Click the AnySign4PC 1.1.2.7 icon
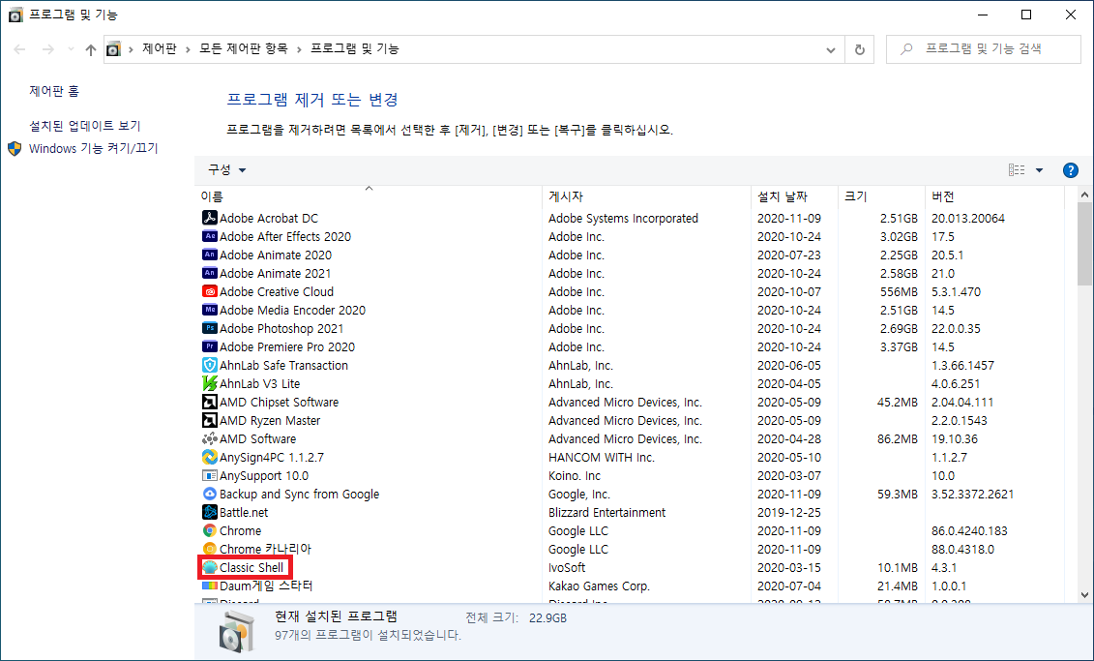Viewport: 1094px width, 661px height. click(x=209, y=457)
